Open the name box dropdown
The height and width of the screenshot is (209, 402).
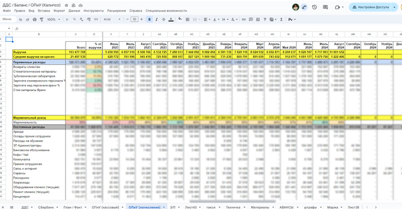[9, 29]
